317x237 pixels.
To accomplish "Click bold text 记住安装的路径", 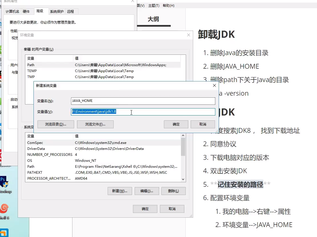I will click(240, 184).
